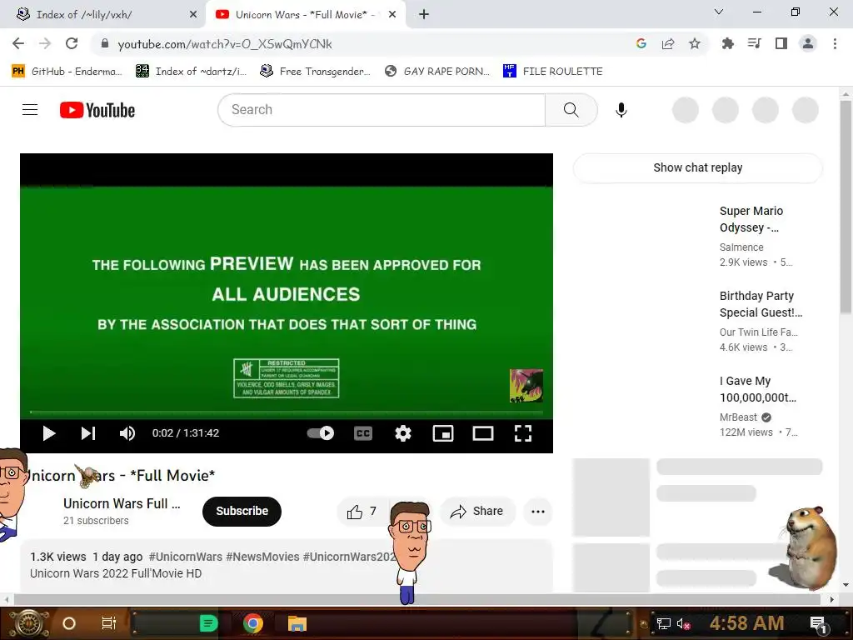Open Chrome on taskbar
Screen dimensions: 853x640
click(253, 623)
